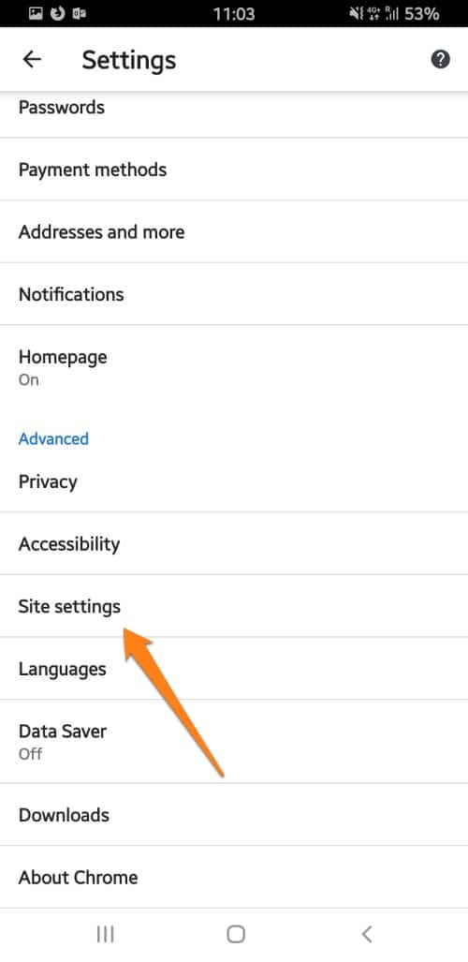Open About Chrome
Image resolution: width=468 pixels, height=962 pixels.
[234, 878]
